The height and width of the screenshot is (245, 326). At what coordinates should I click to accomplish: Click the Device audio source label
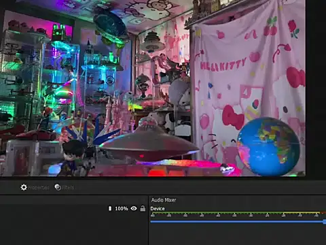tap(158, 209)
